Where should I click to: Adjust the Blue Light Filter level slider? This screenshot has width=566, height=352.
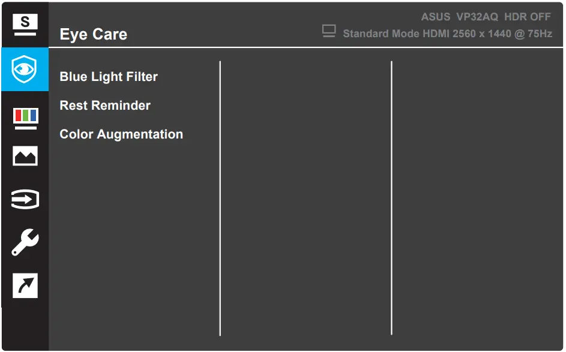[x=108, y=77]
